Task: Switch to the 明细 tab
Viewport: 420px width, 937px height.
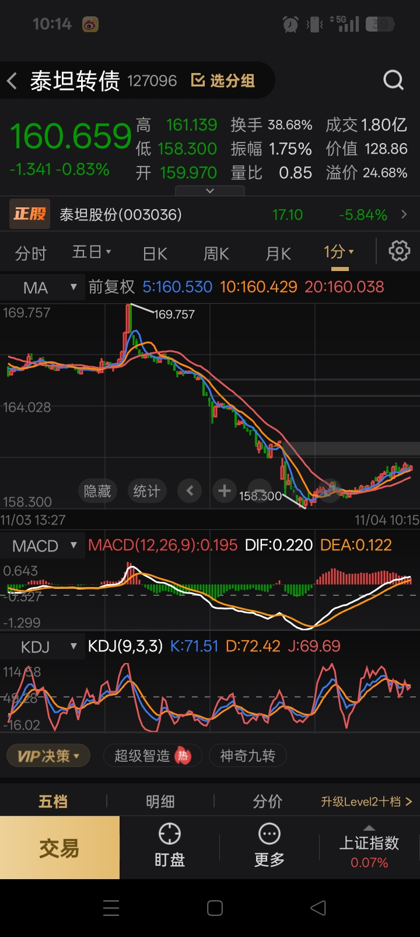Action: click(x=160, y=801)
